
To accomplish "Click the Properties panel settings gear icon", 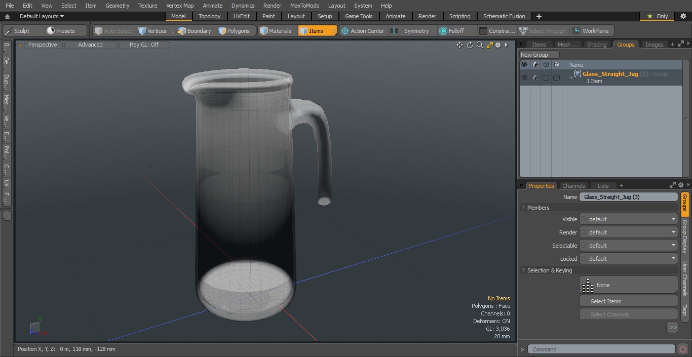I will coord(680,185).
